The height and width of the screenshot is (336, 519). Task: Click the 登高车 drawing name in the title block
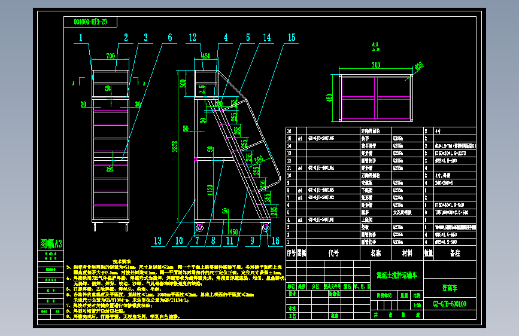tap(450, 288)
